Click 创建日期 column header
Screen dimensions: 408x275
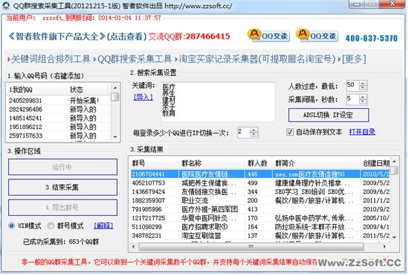pyautogui.click(x=375, y=163)
